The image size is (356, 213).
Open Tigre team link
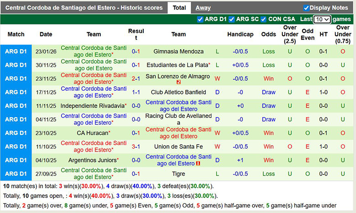178,174
